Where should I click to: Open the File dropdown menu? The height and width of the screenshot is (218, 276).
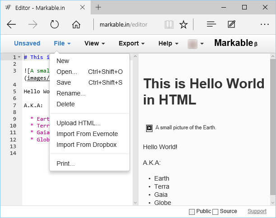tap(62, 43)
